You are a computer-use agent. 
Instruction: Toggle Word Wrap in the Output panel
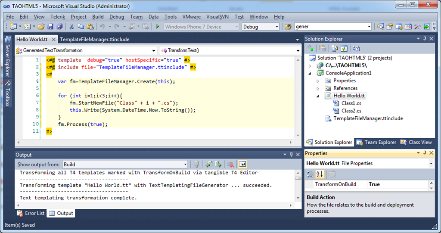242,164
